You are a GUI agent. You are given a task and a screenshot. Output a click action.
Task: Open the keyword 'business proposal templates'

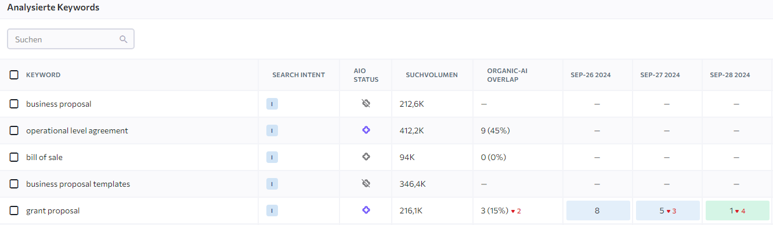pos(78,184)
